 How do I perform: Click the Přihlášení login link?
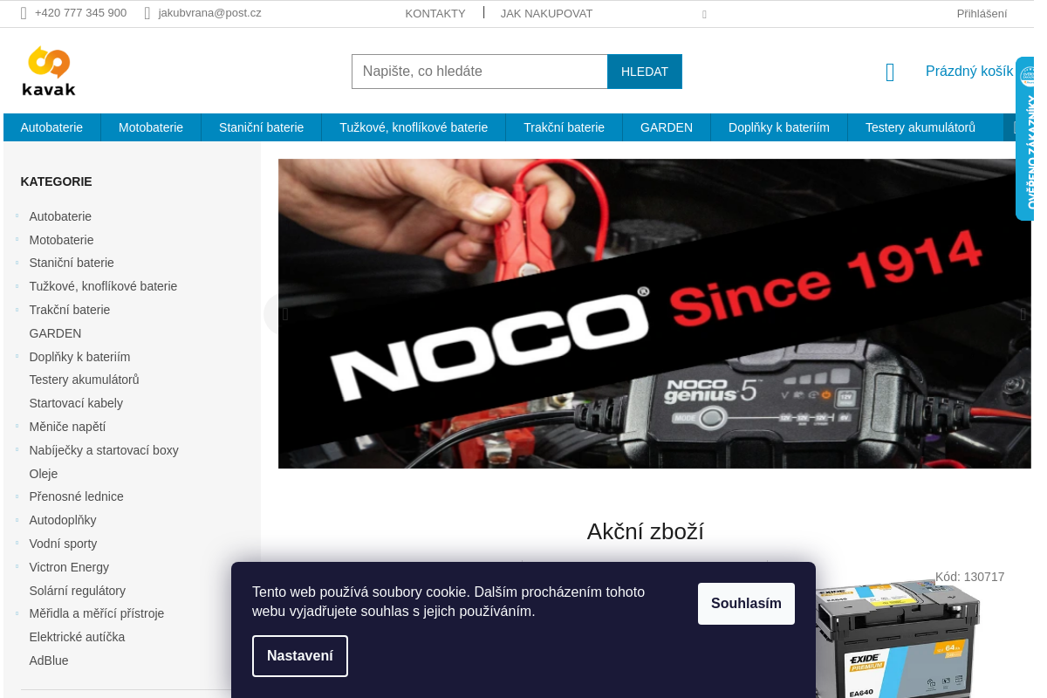(x=982, y=13)
